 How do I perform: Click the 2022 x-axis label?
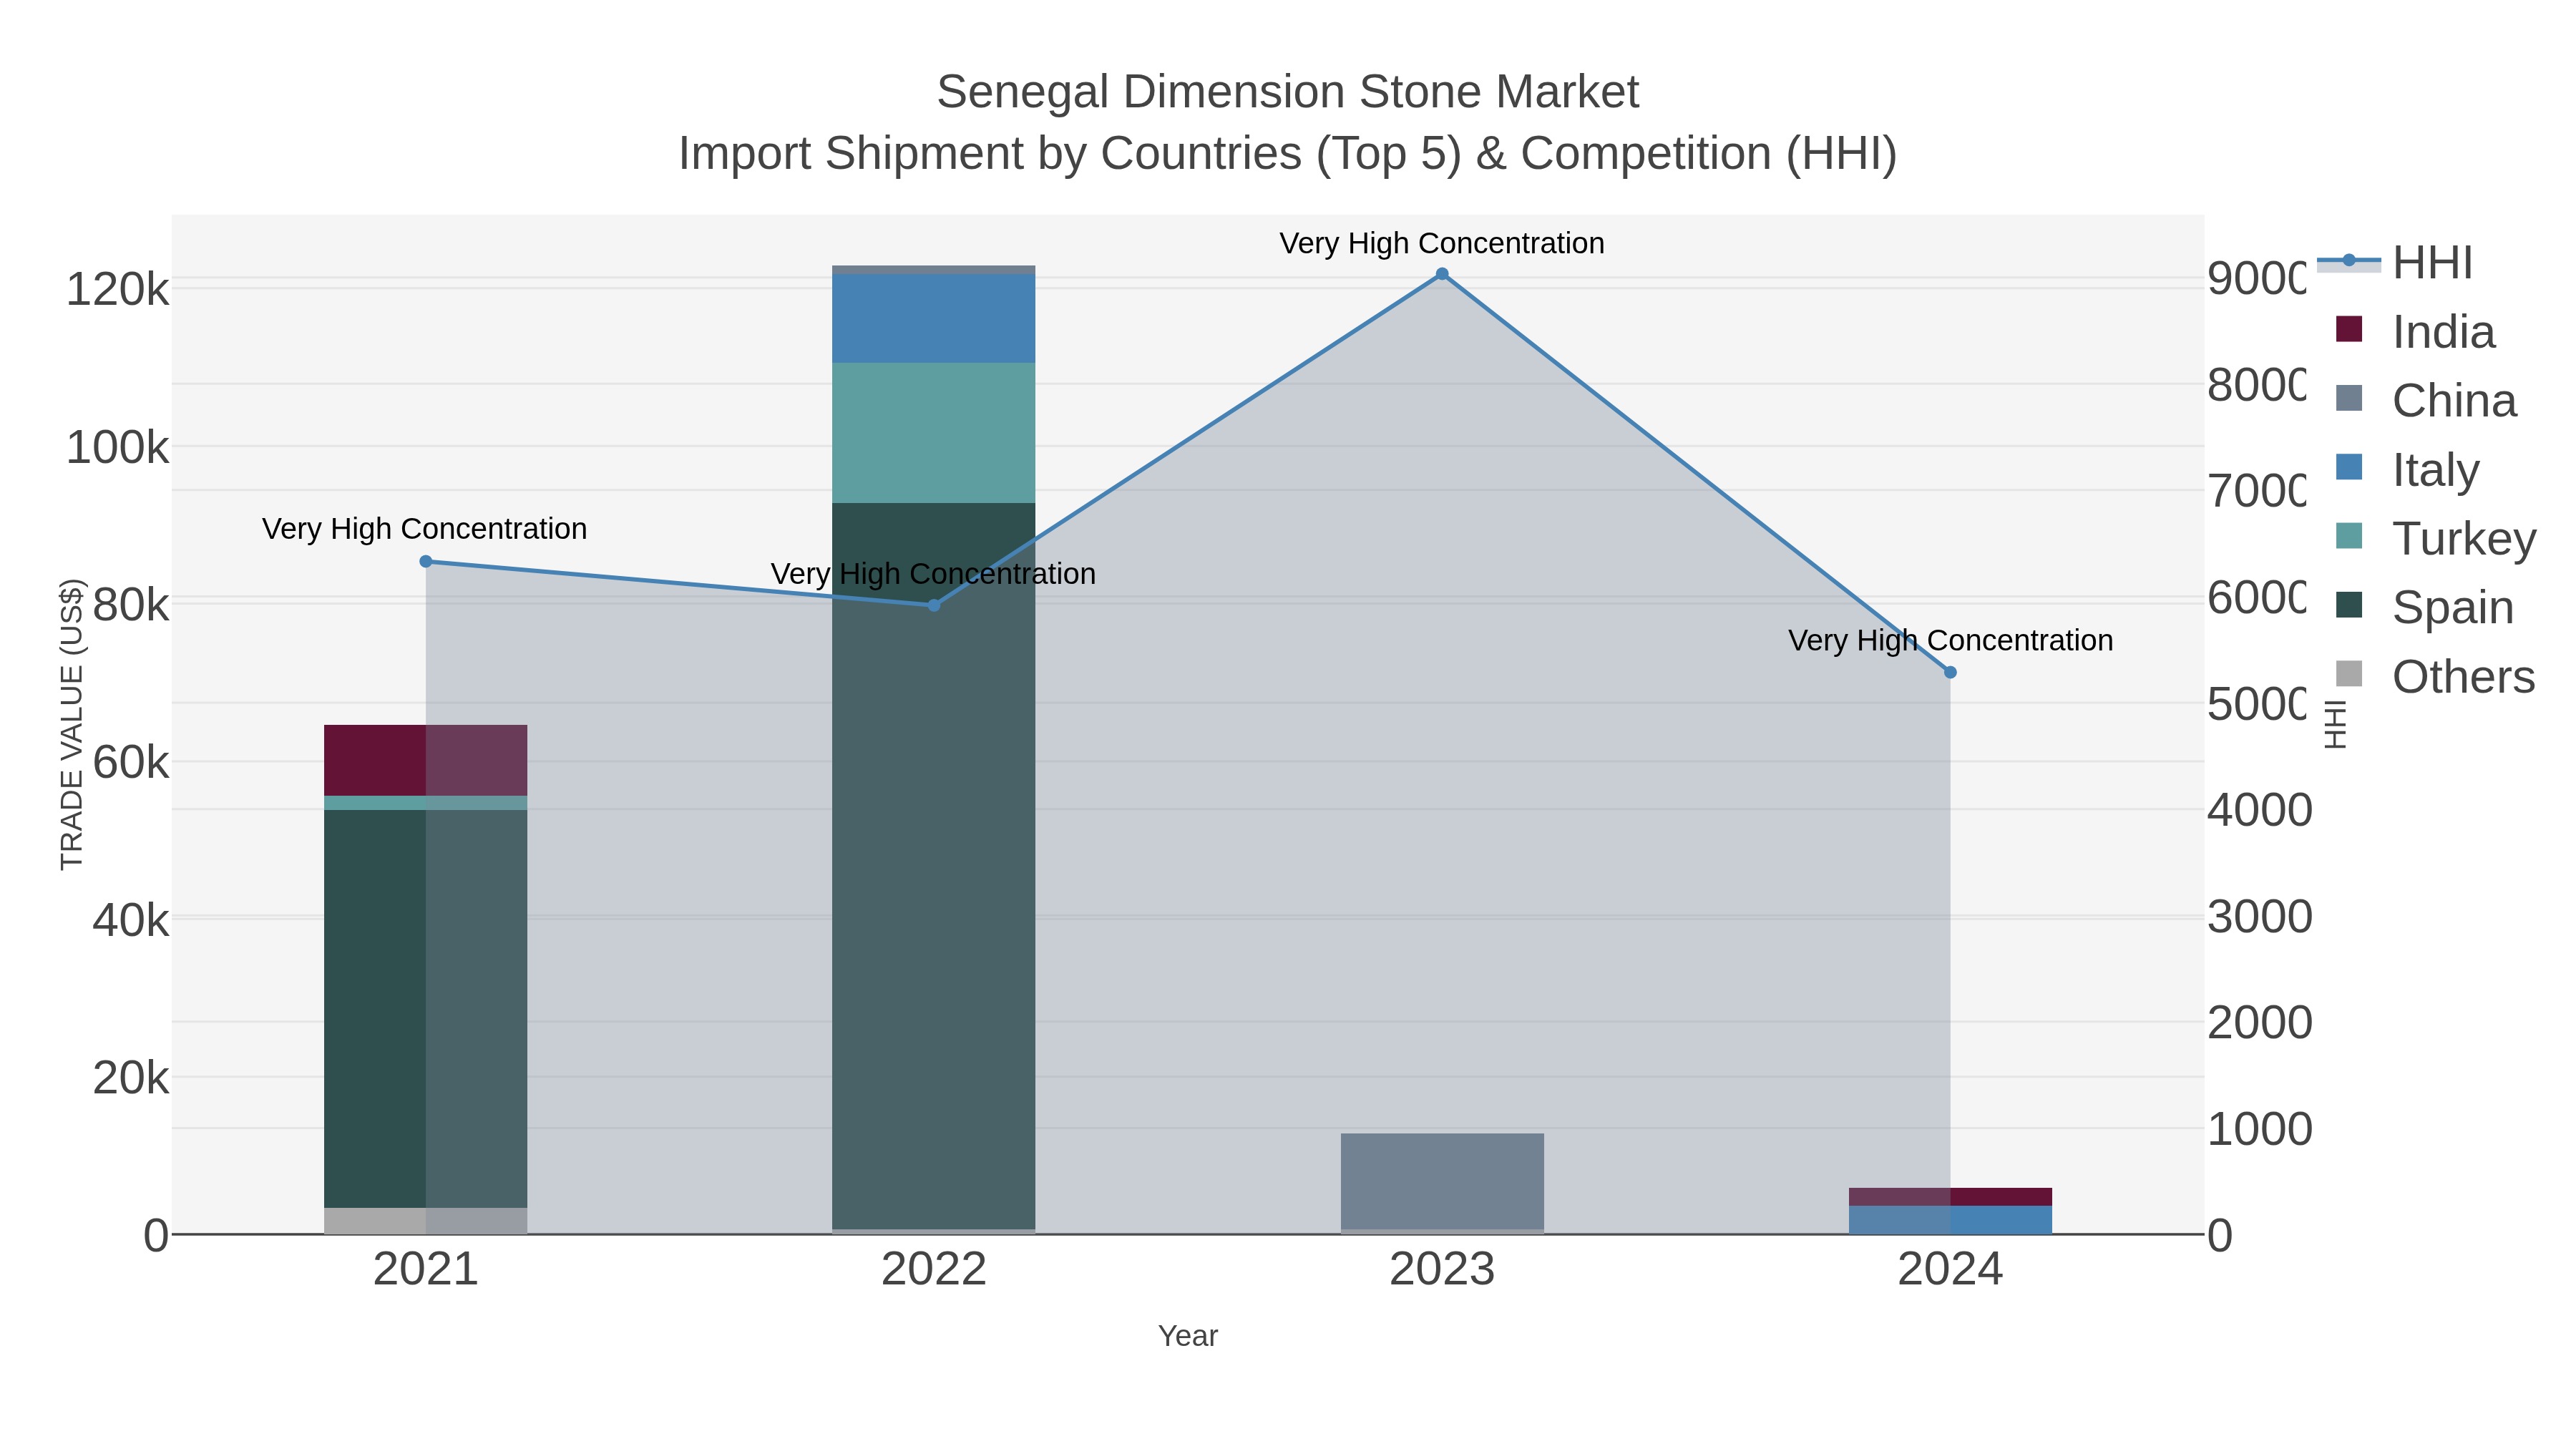pos(934,1270)
